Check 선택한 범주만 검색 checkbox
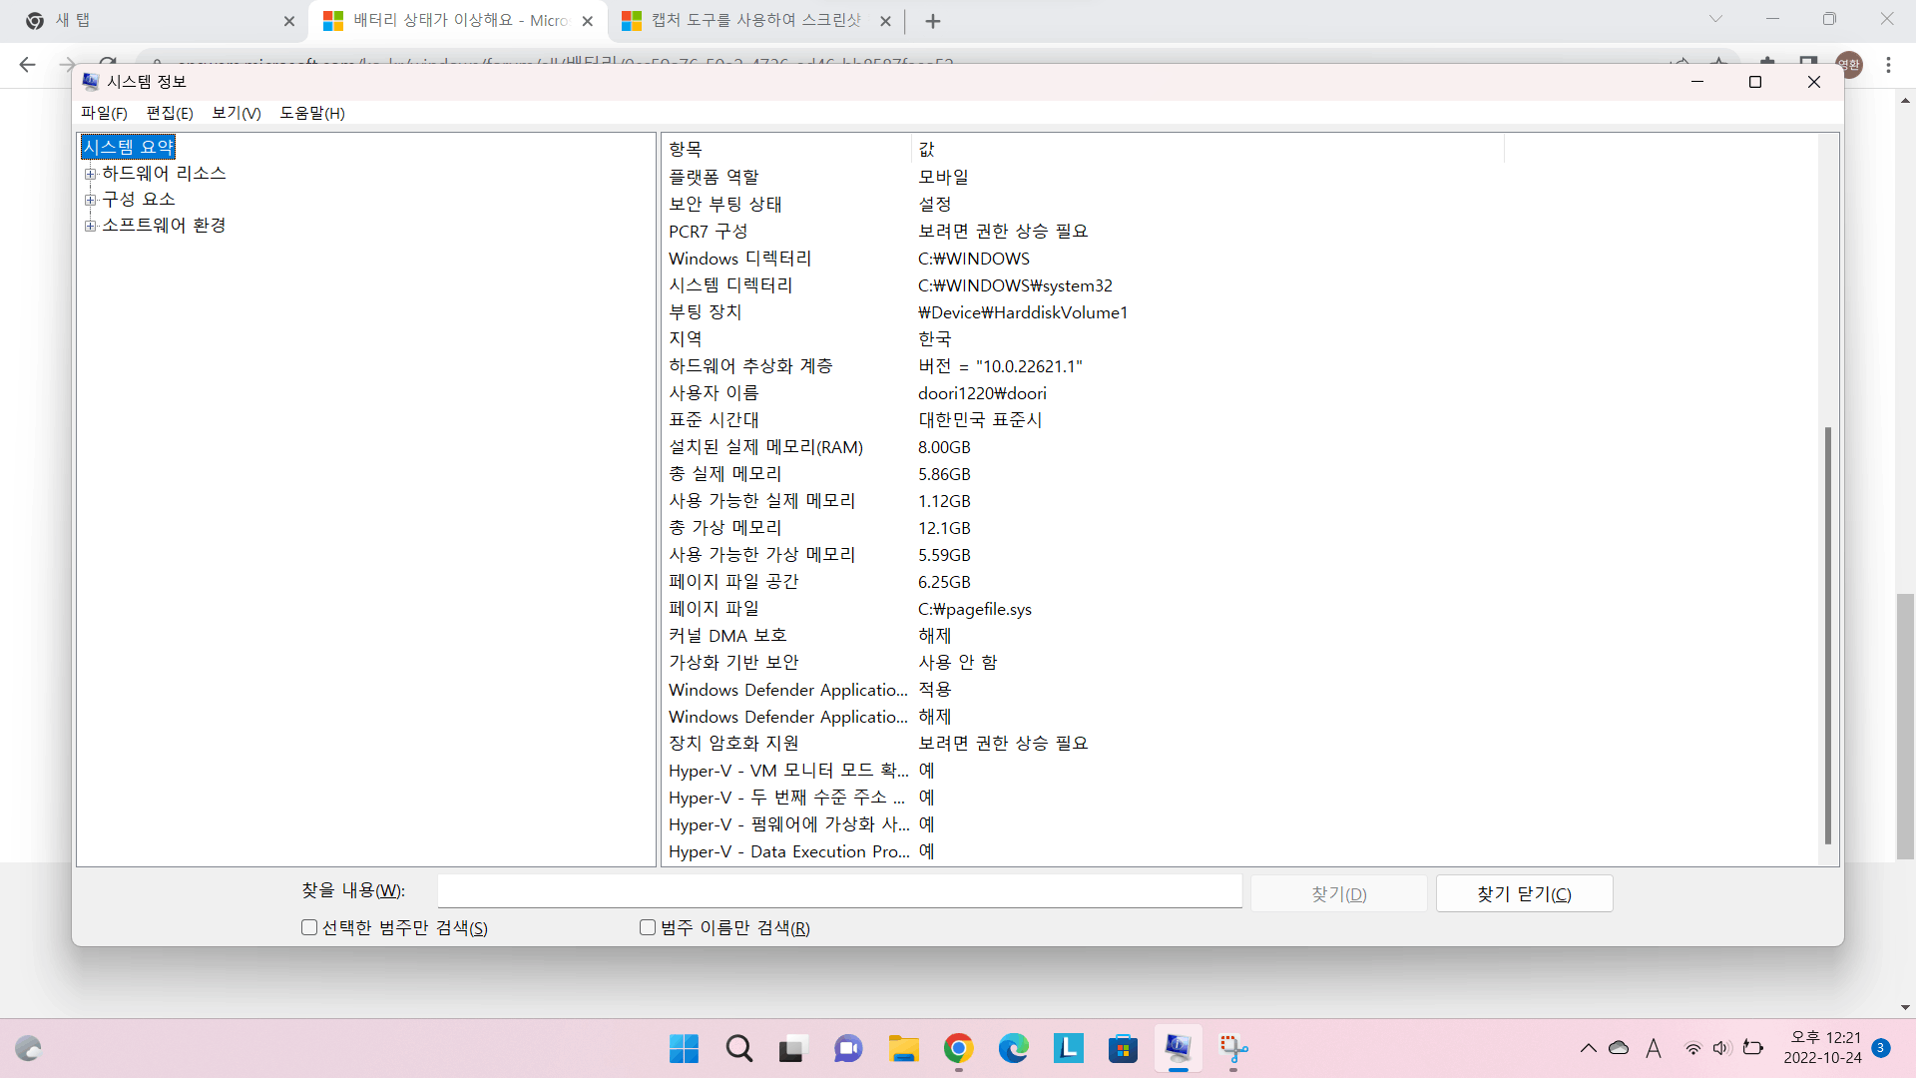 coord(309,927)
